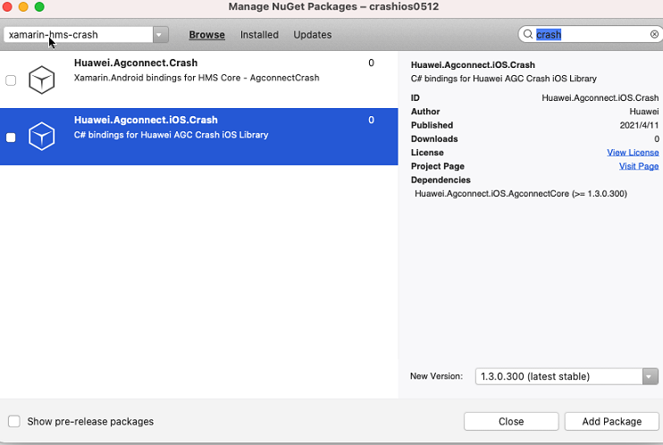Expand the New Version dropdown
Viewport: 663px width, 445px height.
[x=650, y=376]
